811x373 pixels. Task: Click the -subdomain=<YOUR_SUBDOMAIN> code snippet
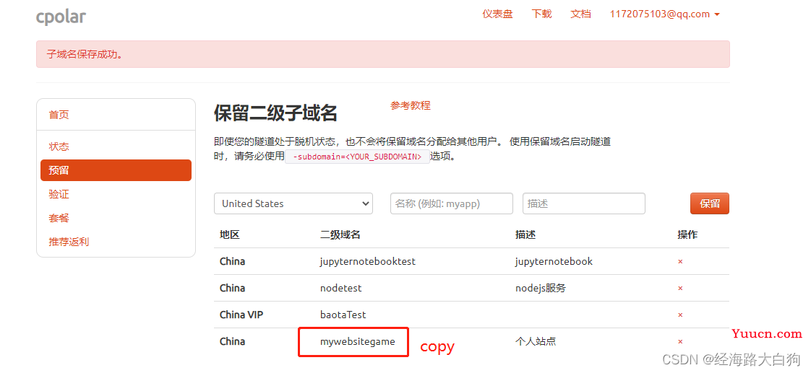357,157
